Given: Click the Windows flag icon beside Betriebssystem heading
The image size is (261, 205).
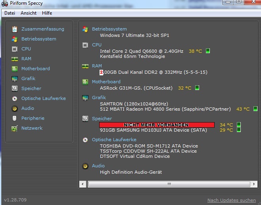Looking at the screenshot, I should 85,29.
